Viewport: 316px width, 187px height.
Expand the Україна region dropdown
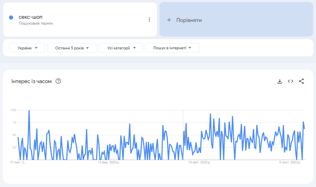pos(27,48)
